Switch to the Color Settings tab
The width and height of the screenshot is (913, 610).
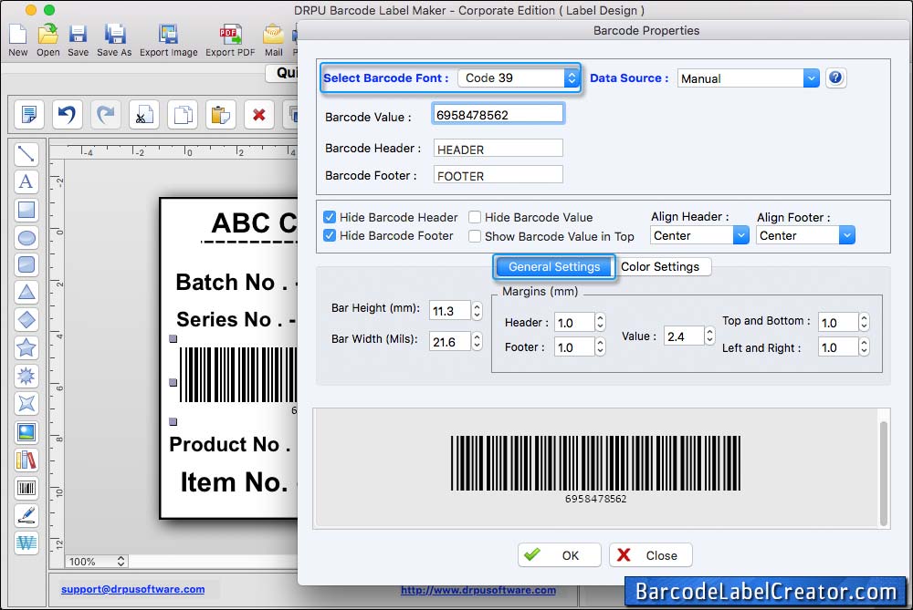pos(660,266)
